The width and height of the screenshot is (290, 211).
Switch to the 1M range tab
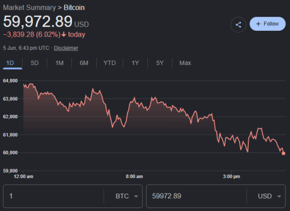pos(59,63)
